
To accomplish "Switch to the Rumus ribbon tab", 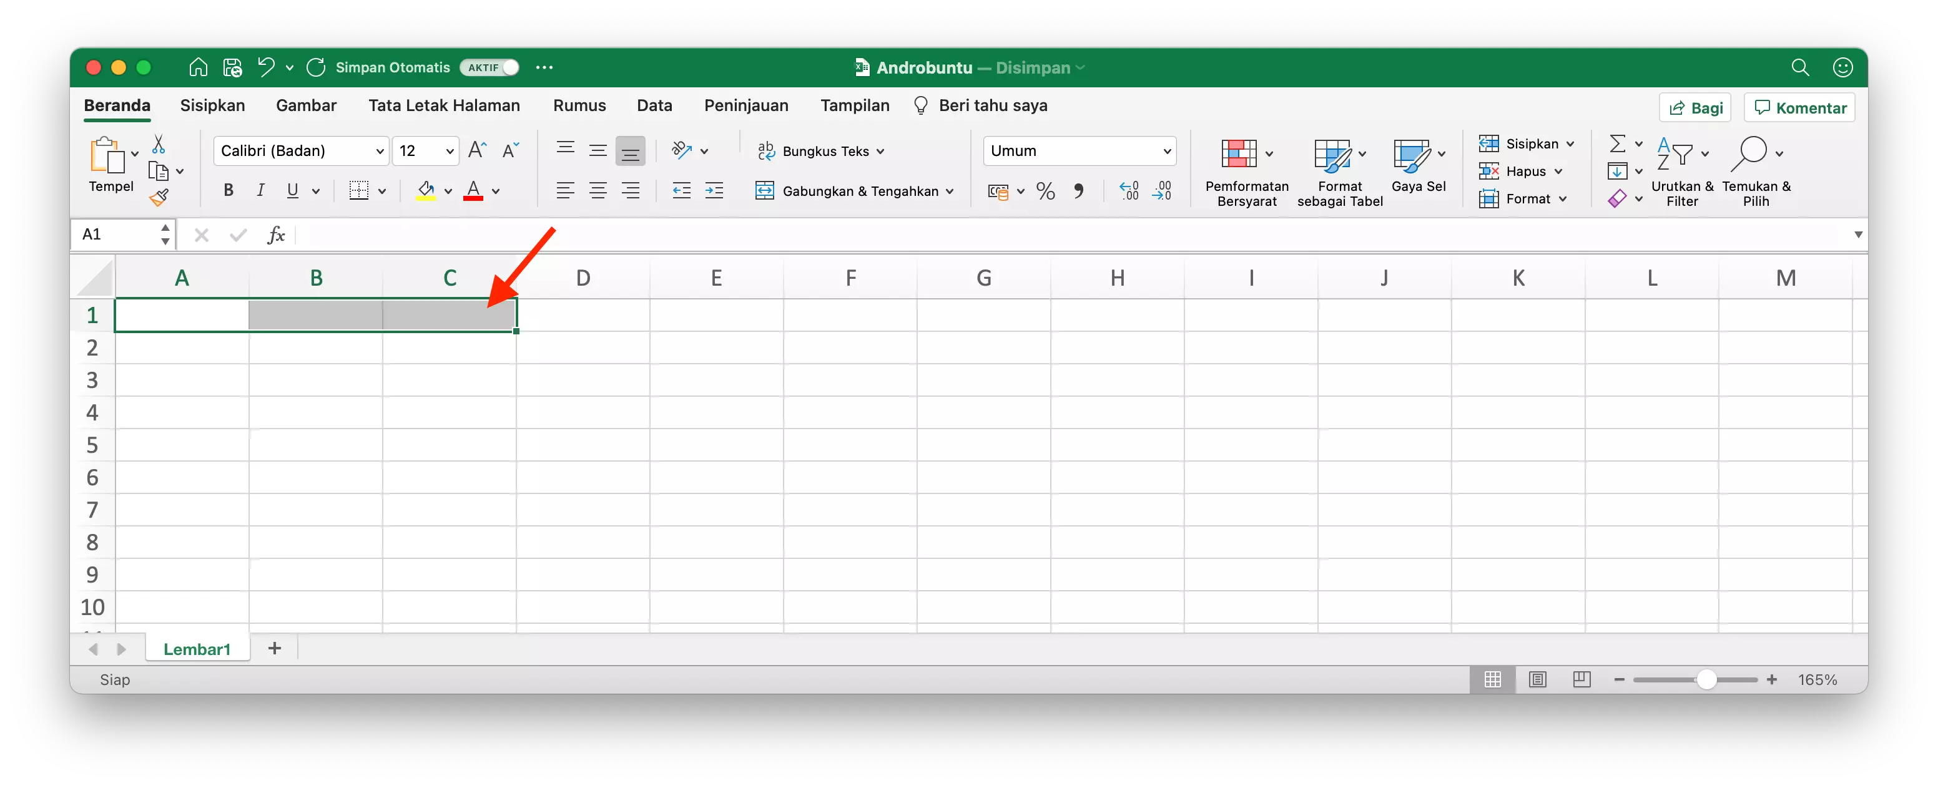I will [x=579, y=105].
